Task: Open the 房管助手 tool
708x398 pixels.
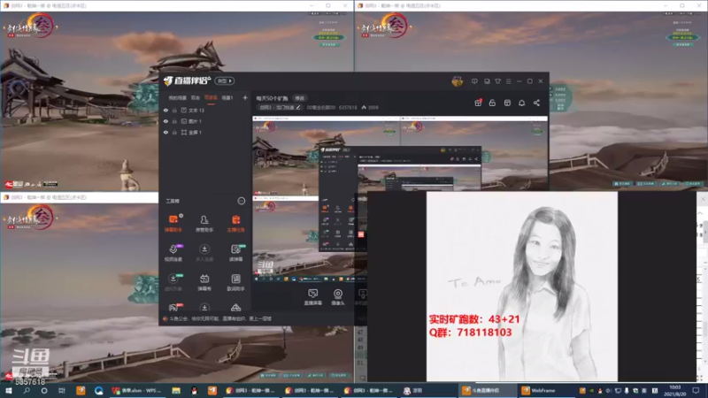Action: [x=204, y=223]
